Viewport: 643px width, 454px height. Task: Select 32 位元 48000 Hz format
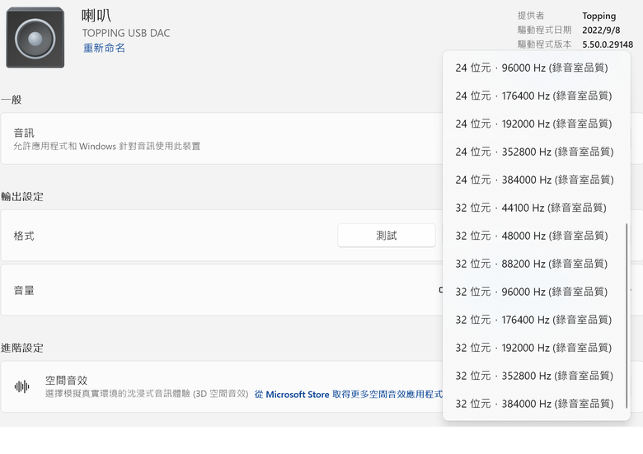pyautogui.click(x=537, y=236)
